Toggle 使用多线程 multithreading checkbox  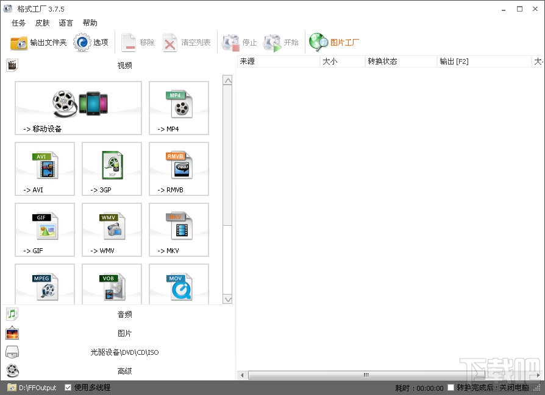coord(68,387)
